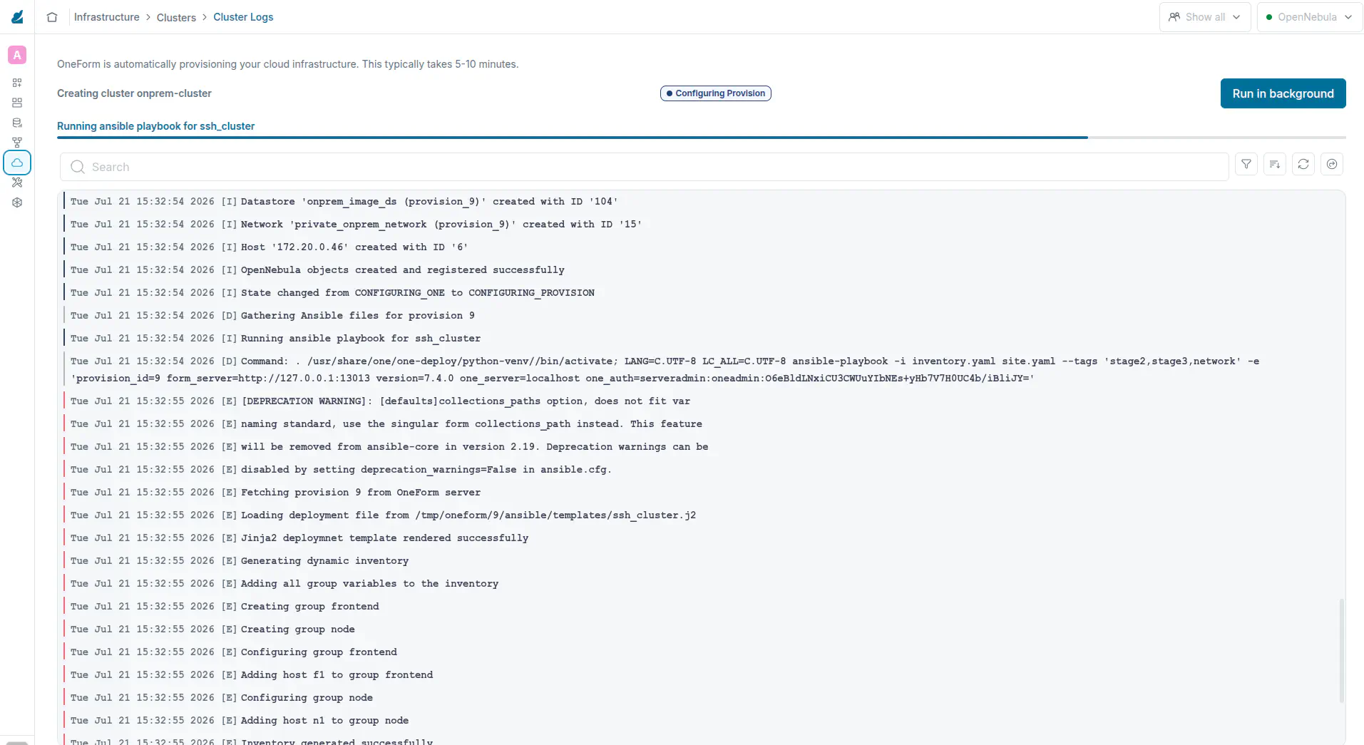Open the pink 'A' user avatar
The image size is (1364, 745).
tap(17, 55)
